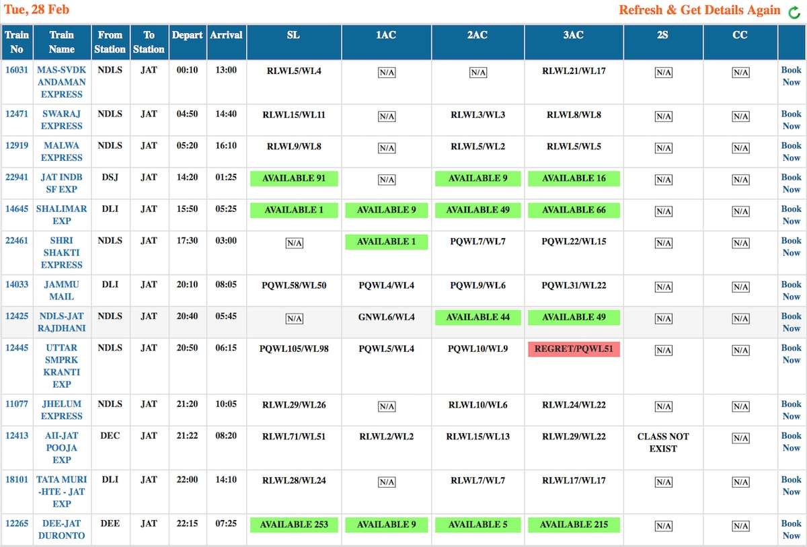Click Book Now for JAT INDB SF EXP

(791, 183)
